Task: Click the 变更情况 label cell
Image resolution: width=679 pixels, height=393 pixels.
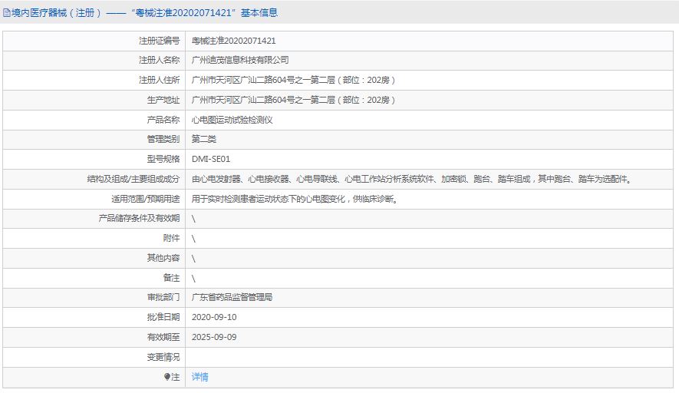Action: pos(94,357)
